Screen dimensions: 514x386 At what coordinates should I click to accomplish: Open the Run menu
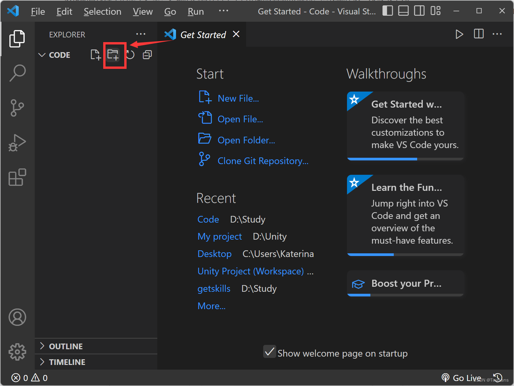click(196, 11)
